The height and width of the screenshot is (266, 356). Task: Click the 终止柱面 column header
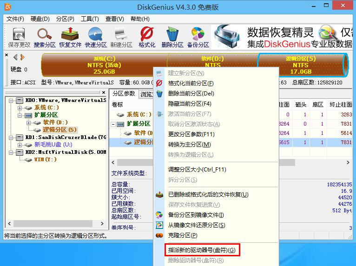[x=340, y=104]
